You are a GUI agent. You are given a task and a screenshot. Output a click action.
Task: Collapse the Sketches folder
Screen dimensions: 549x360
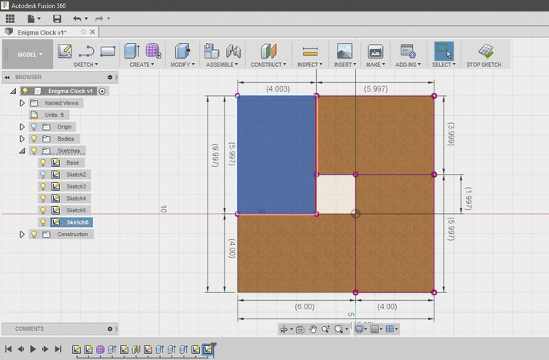(22, 151)
